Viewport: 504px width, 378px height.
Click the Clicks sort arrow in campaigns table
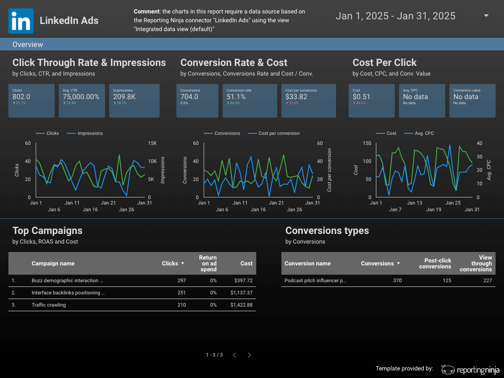point(183,263)
